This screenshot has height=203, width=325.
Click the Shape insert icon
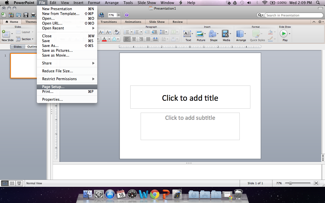(x=213, y=34)
